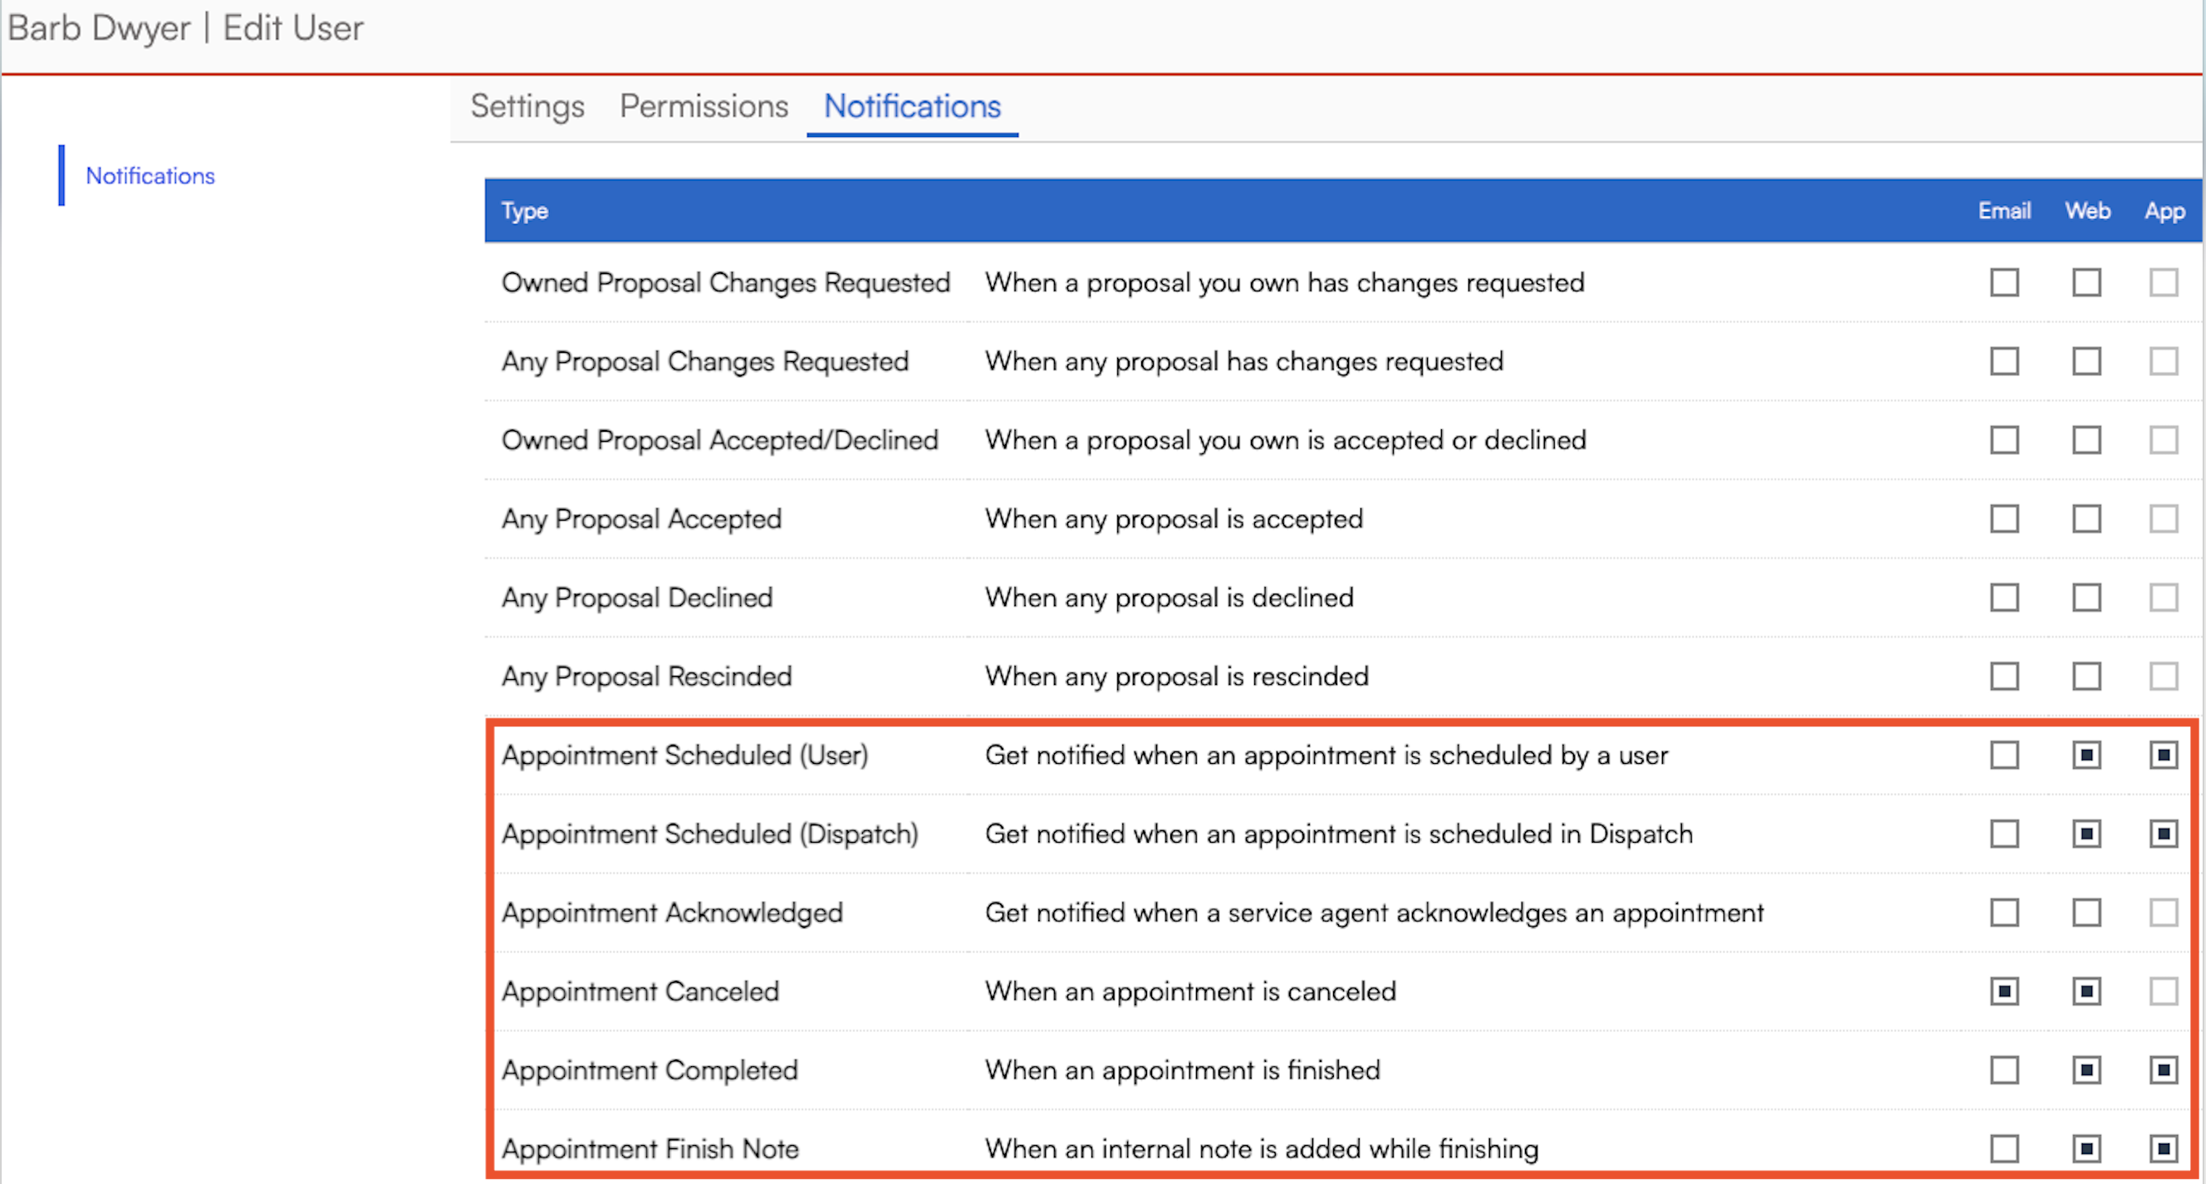Enable Email for Appointment Scheduled (User)
This screenshot has width=2206, height=1184.
[2004, 755]
